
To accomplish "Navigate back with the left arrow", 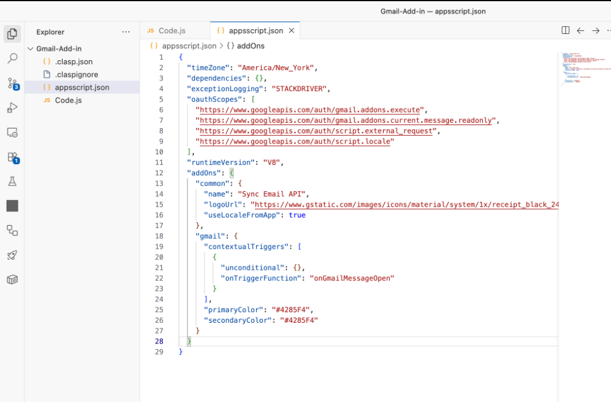I will 580,31.
